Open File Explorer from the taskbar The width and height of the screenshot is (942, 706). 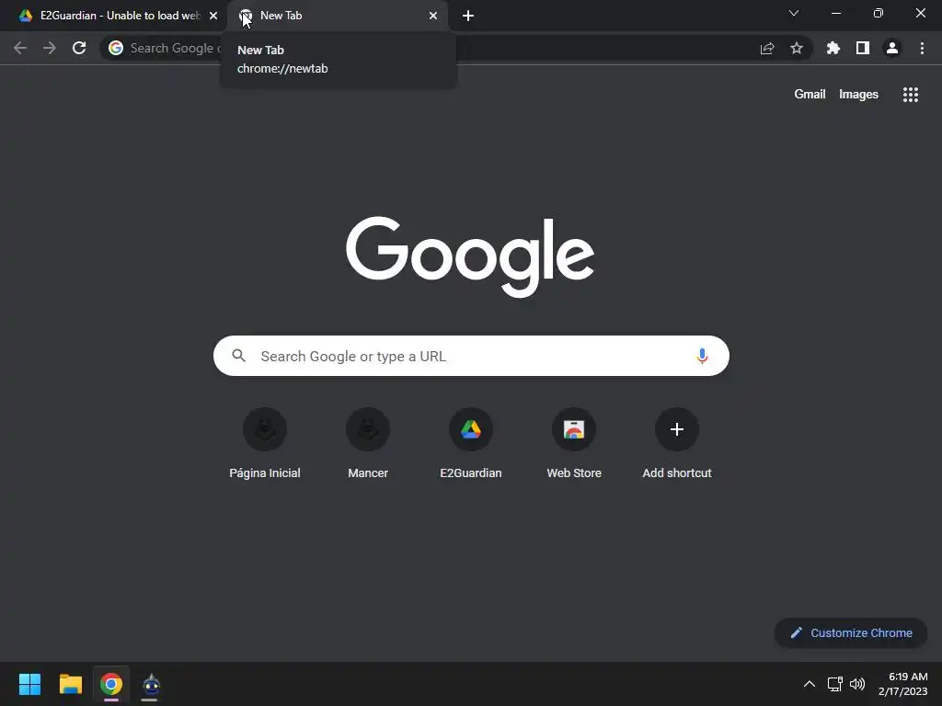(x=70, y=684)
